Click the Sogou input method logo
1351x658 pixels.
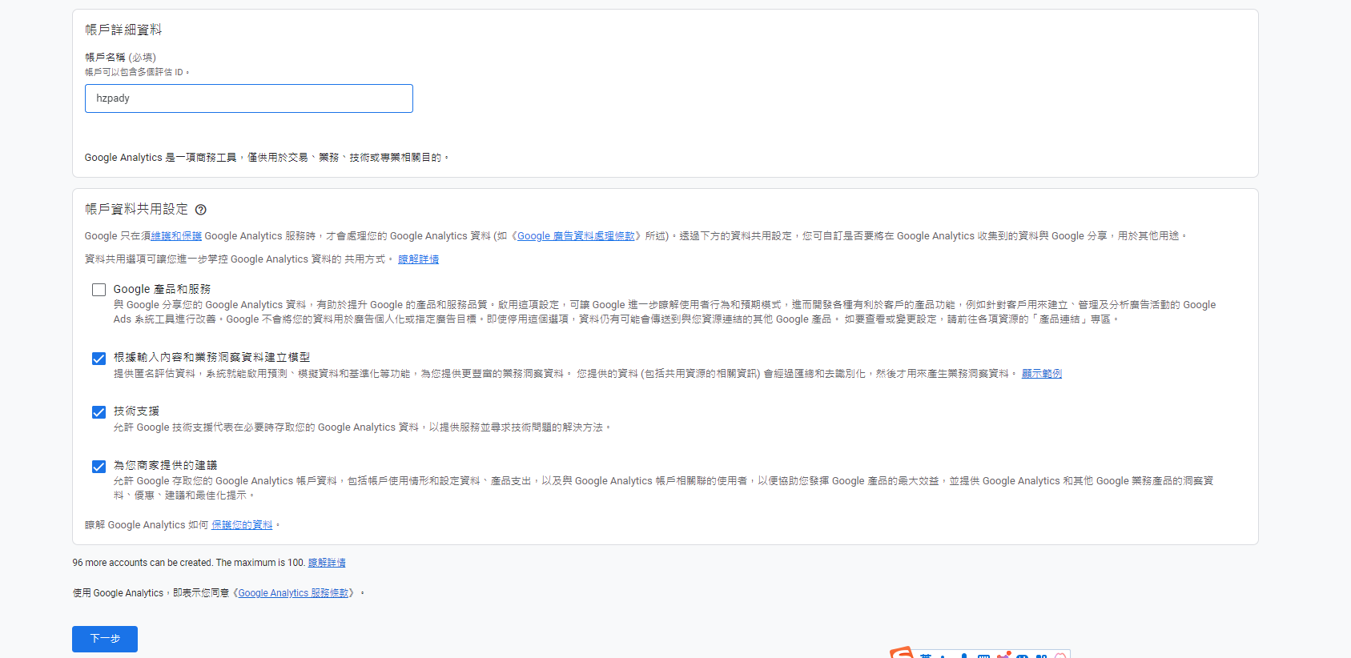click(x=901, y=653)
